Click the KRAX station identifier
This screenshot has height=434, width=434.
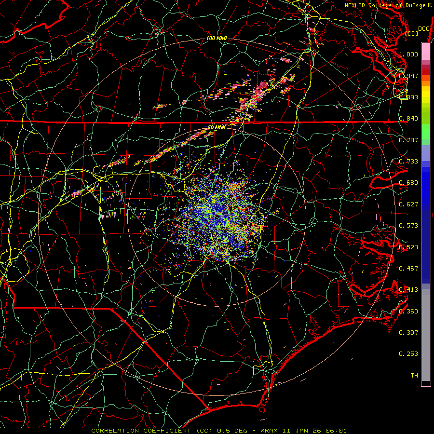269,431
